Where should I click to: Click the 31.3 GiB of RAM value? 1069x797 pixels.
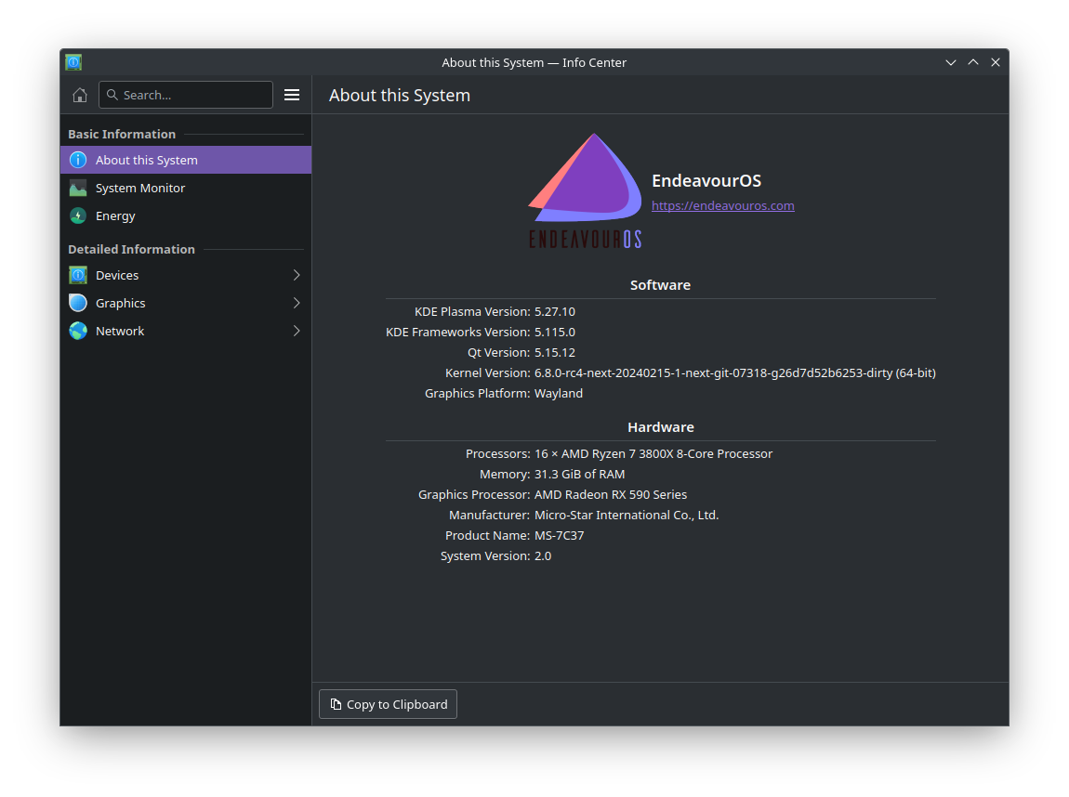579,474
